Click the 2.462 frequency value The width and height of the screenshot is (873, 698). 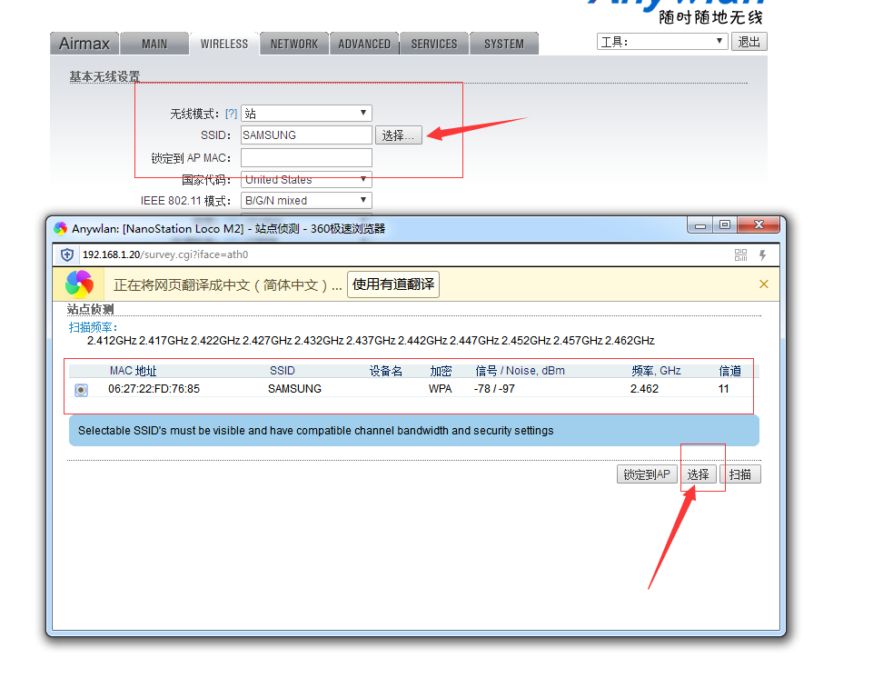click(644, 389)
